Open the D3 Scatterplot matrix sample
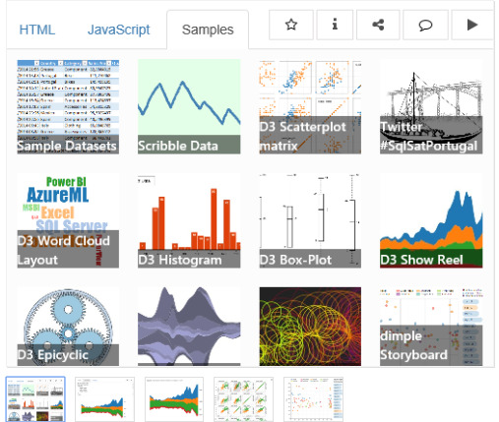Viewport: 499px width, 422px height. coord(310,106)
